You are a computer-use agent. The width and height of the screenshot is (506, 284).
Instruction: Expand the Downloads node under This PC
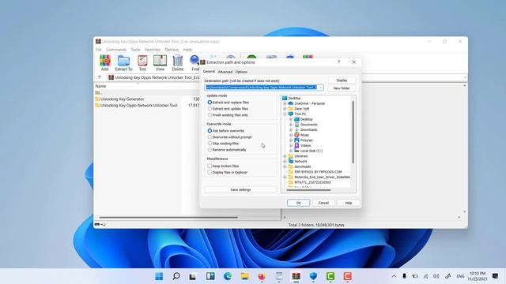tap(291, 129)
